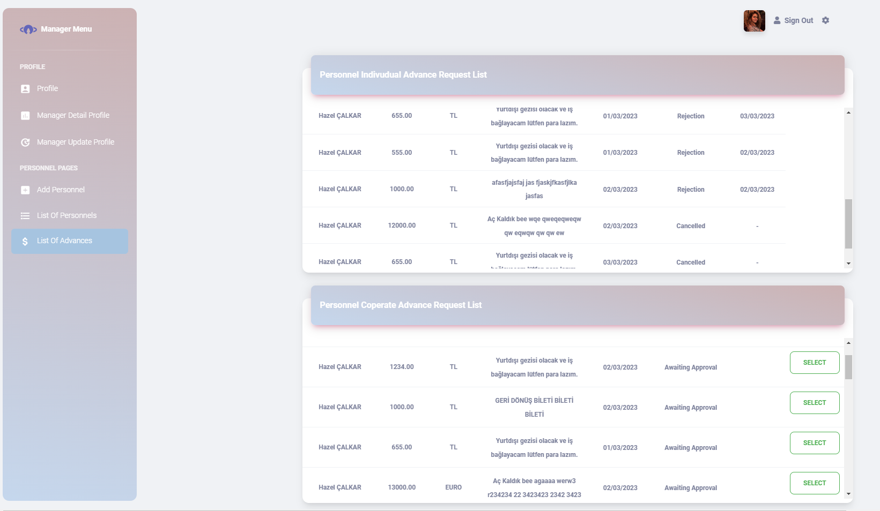
Task: Select the 1234.00 TL corporate advance request
Action: pyautogui.click(x=815, y=363)
